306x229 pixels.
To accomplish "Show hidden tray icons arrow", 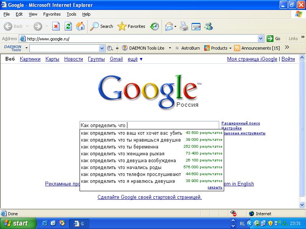I will click(250, 223).
